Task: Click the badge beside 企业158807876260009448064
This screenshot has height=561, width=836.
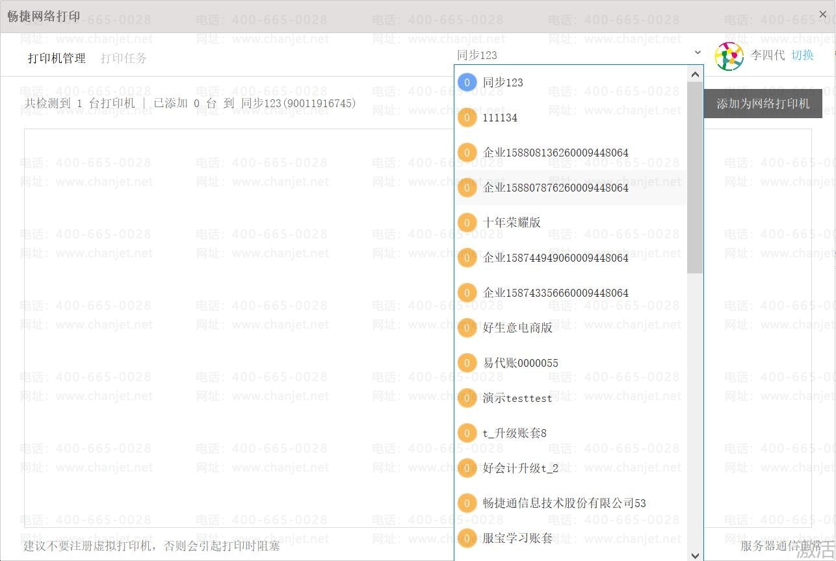Action: 467,188
